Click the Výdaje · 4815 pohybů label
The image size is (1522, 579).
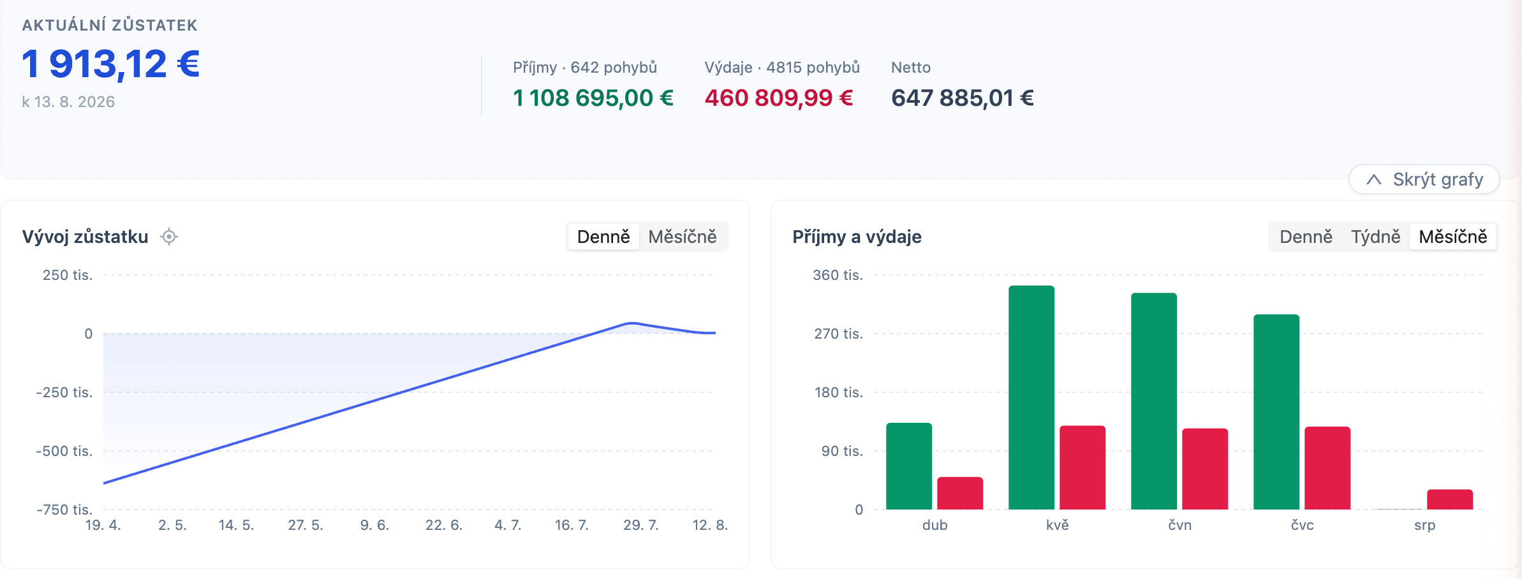pos(782,68)
